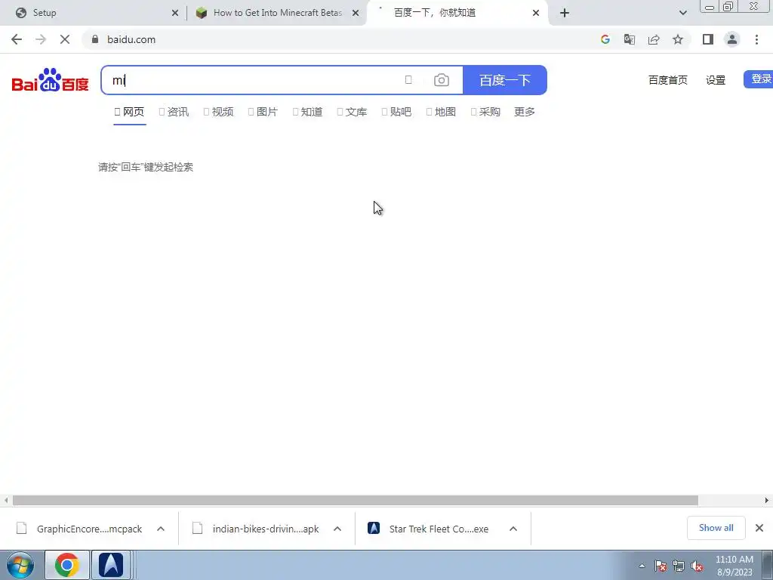Open downloaded Star Trek Fleet Co exe

pyautogui.click(x=428, y=529)
